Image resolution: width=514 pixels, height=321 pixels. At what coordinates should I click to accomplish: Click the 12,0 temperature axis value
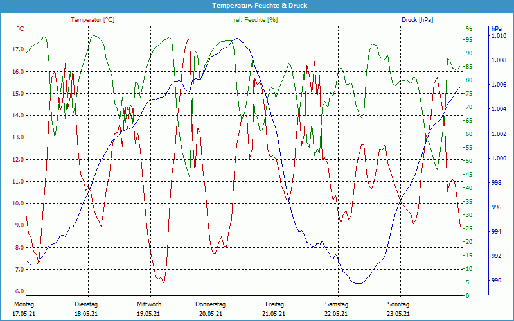18,159
